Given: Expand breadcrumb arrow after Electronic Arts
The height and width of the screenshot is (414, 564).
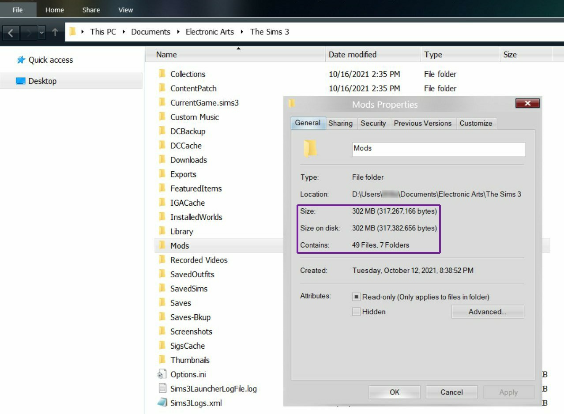Looking at the screenshot, I should point(242,32).
